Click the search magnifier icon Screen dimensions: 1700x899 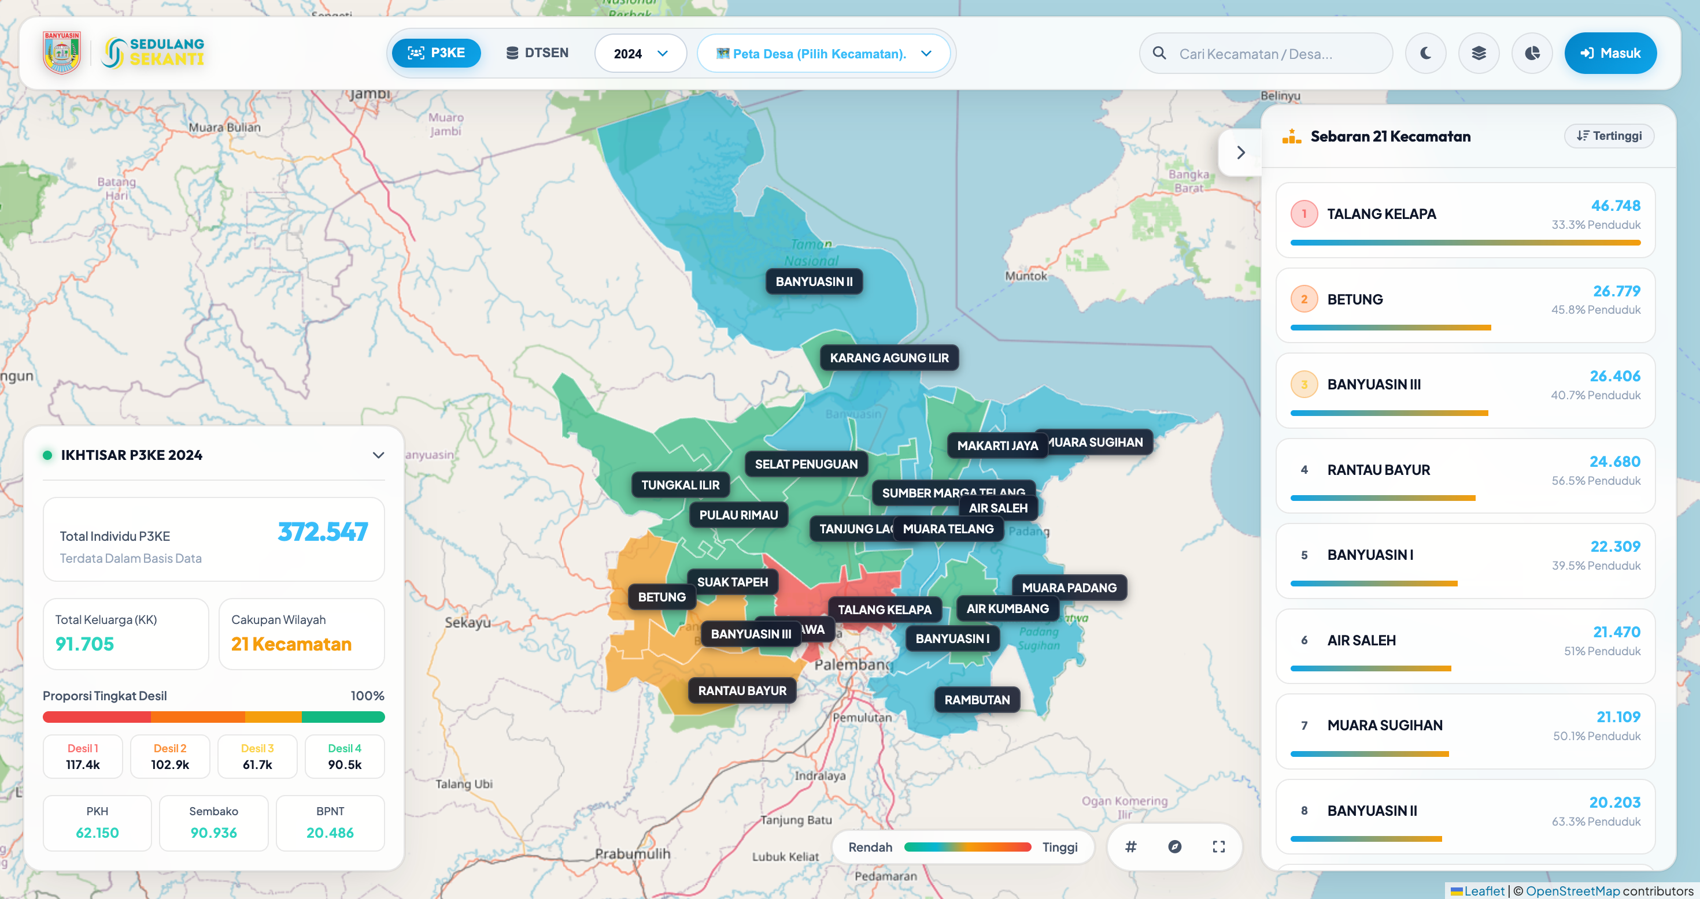[1159, 53]
